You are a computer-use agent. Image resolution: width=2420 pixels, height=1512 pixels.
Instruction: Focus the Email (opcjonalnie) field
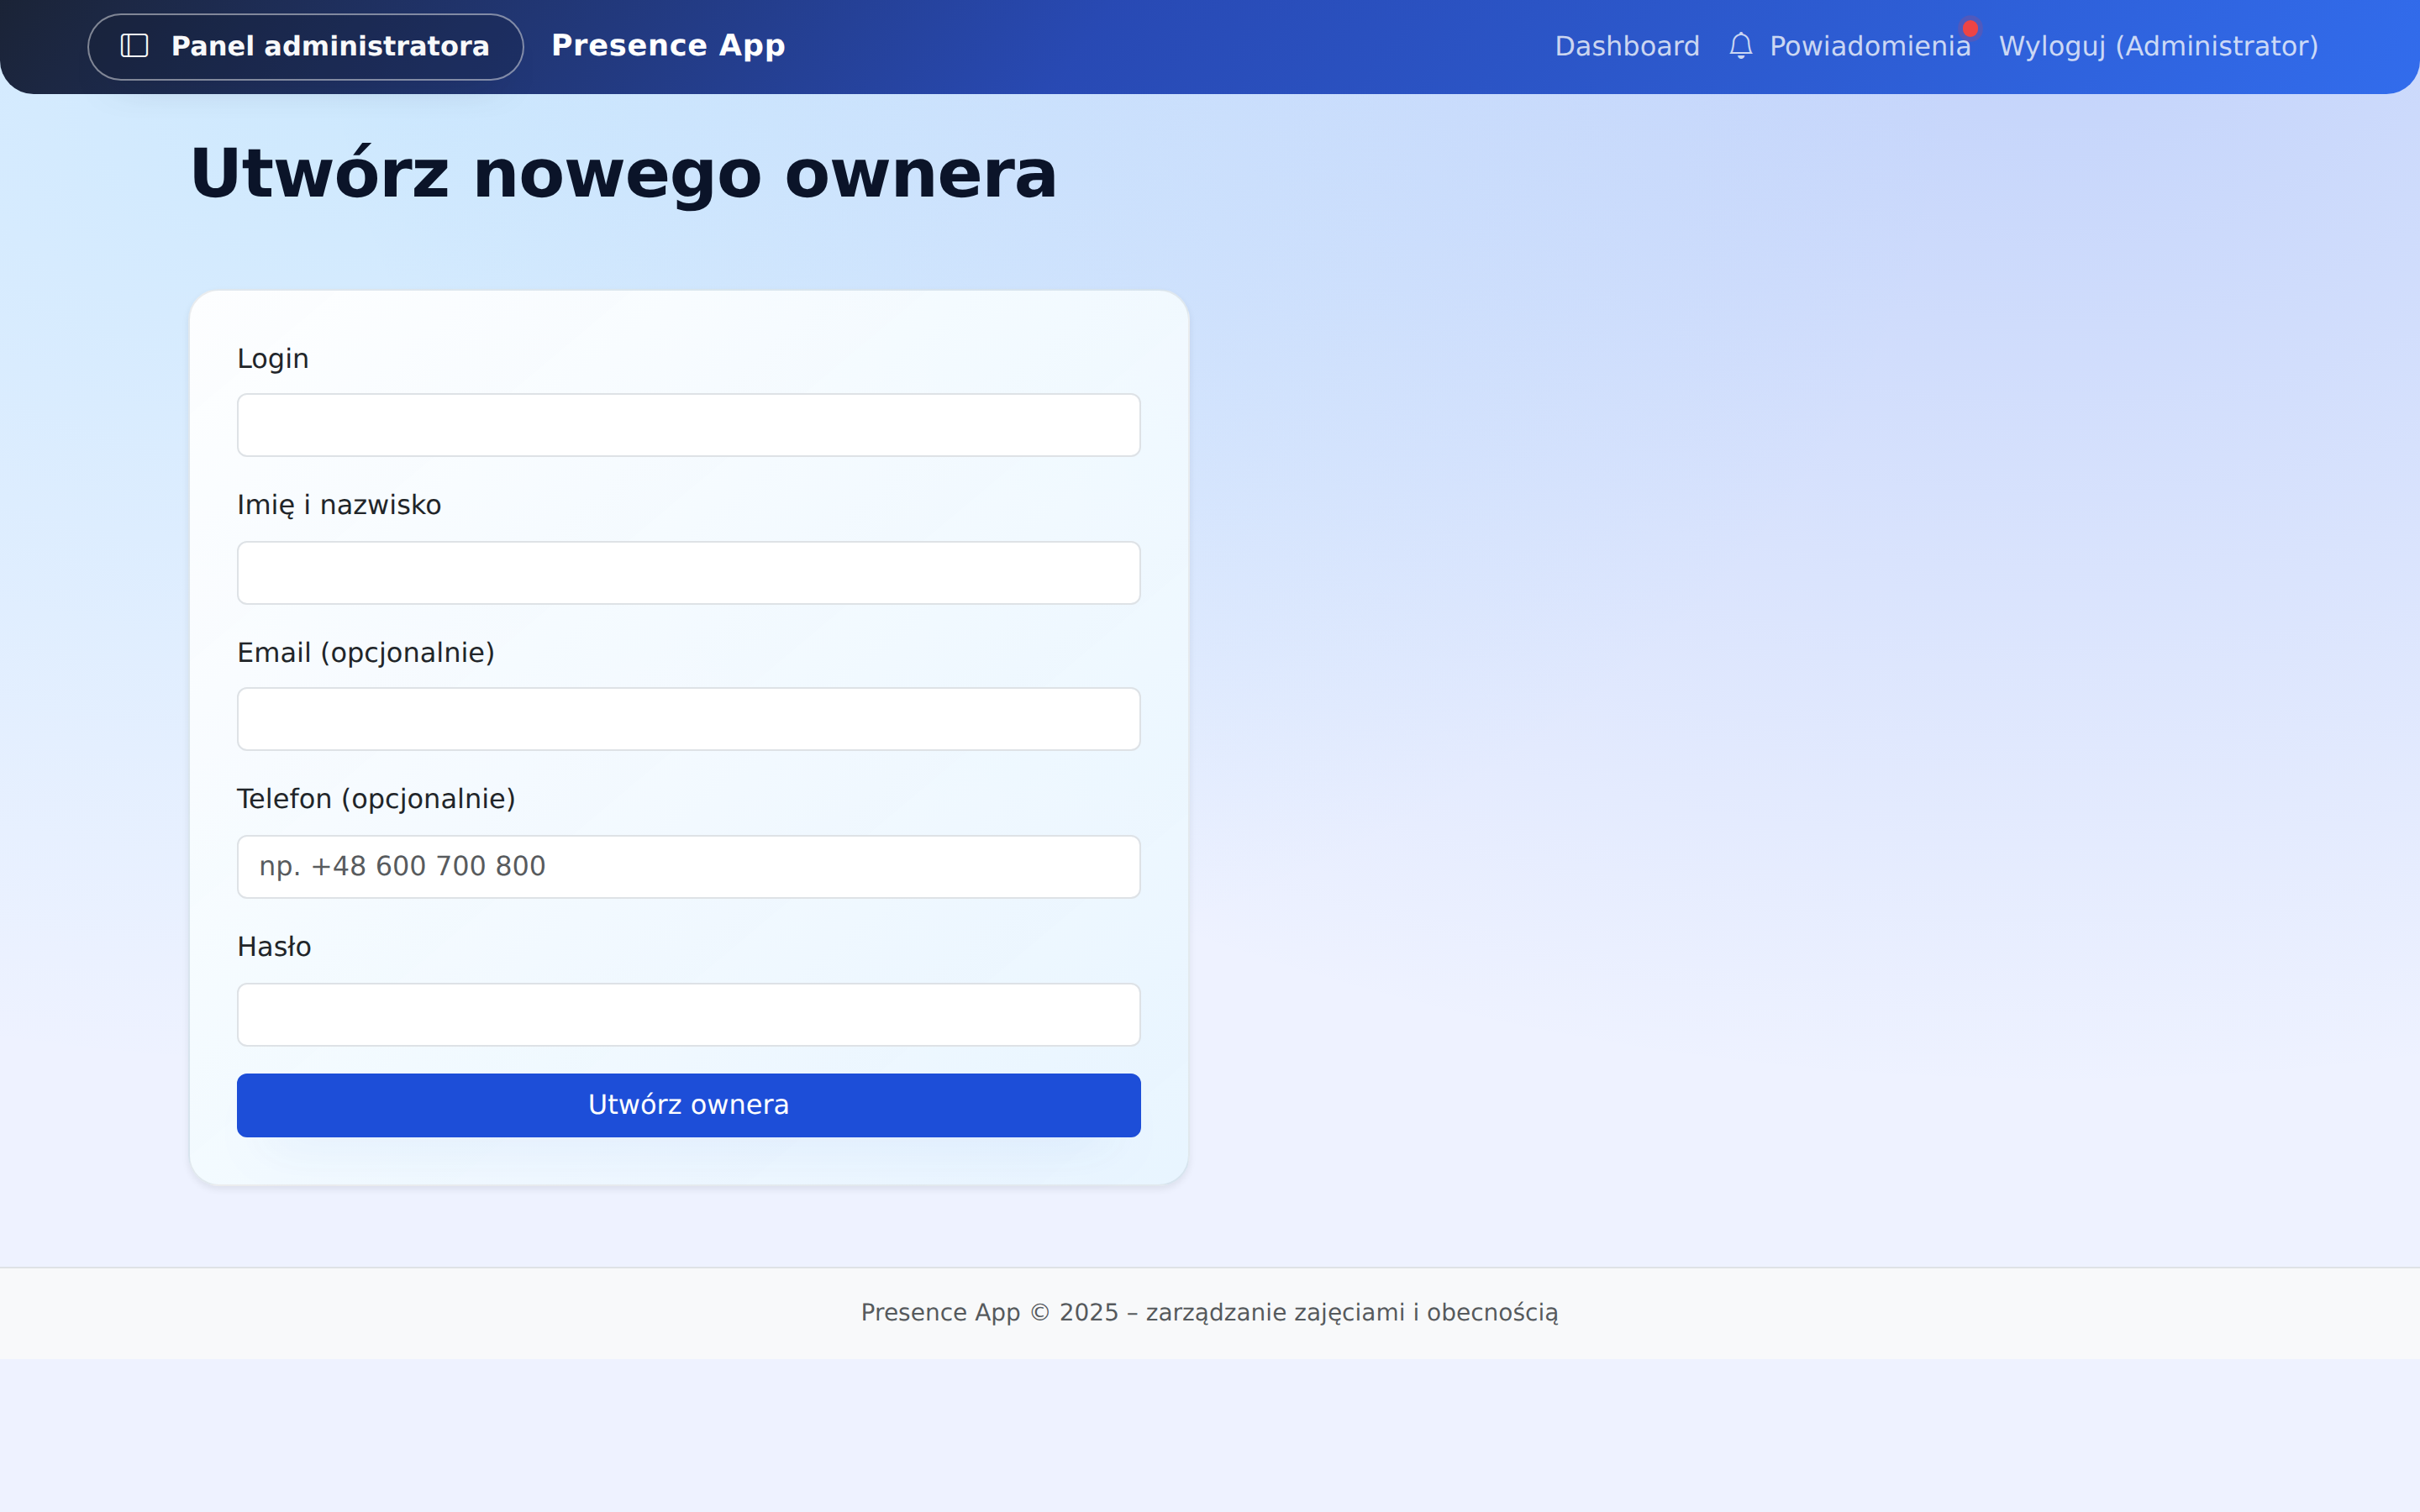688,719
